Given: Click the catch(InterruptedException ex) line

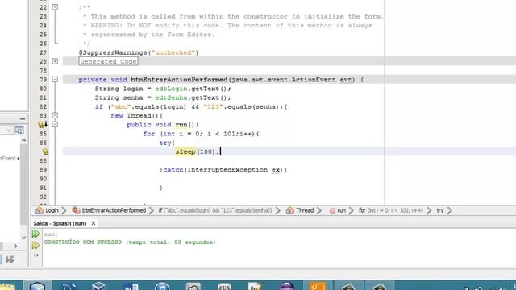Looking at the screenshot, I should [223, 170].
